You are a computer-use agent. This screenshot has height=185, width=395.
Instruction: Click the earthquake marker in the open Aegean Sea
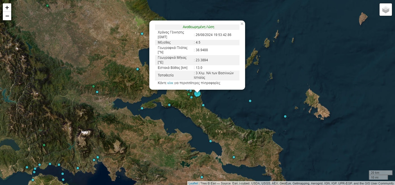coord(250,101)
